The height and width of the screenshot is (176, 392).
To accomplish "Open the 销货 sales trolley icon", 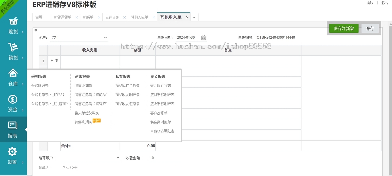I will tap(13, 47).
